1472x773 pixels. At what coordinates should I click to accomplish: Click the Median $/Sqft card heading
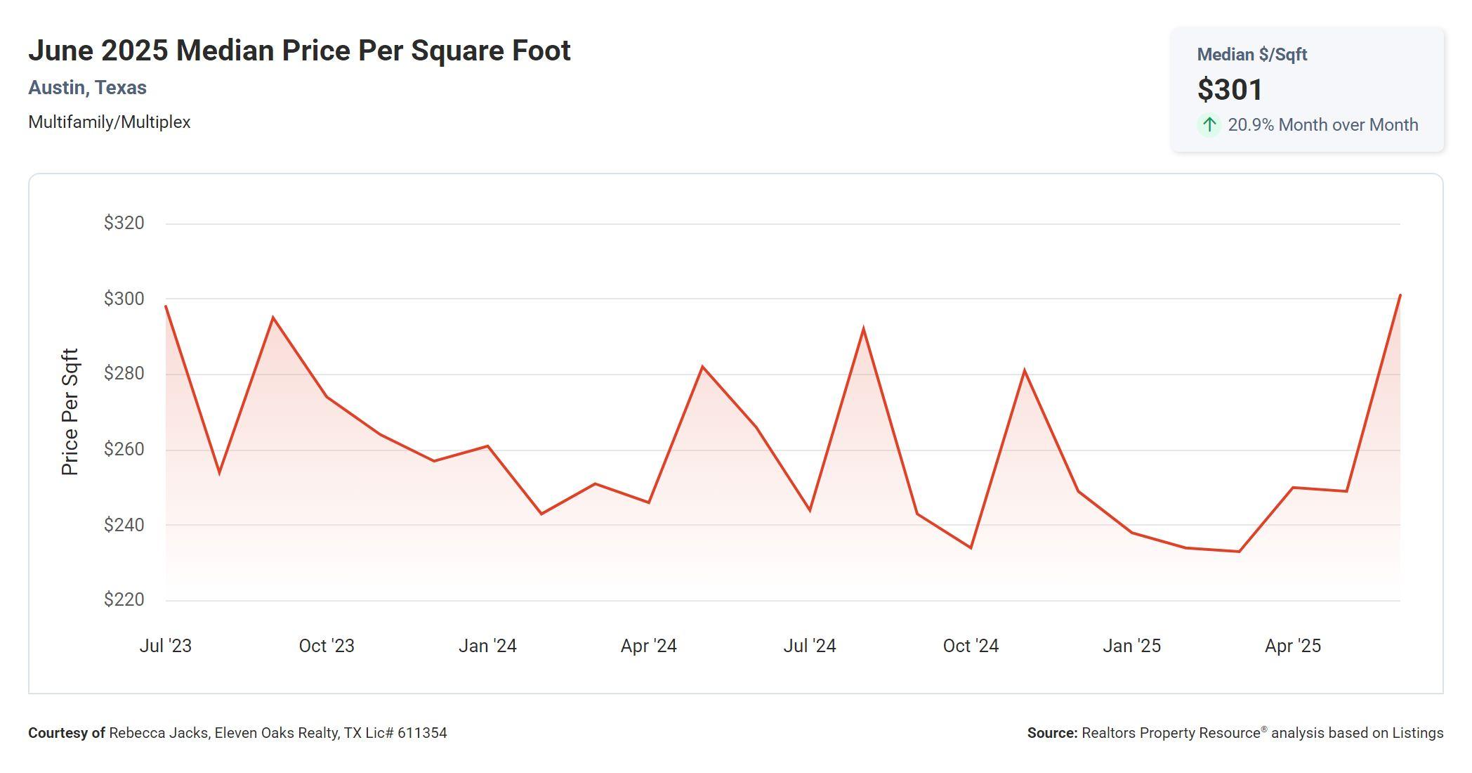click(1251, 55)
